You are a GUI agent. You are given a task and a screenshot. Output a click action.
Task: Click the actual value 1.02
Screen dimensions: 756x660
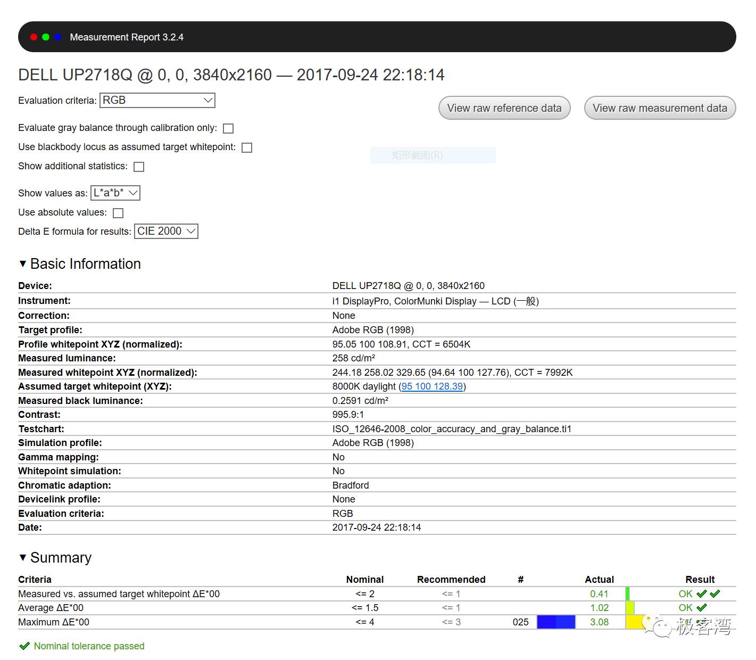tap(599, 608)
